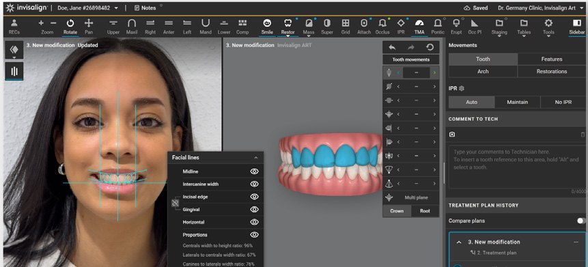Select the Features movements tab

[552, 59]
